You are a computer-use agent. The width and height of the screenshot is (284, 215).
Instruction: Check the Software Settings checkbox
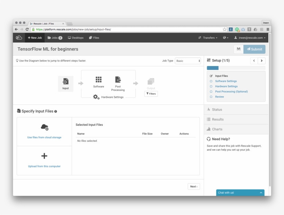[211, 81]
